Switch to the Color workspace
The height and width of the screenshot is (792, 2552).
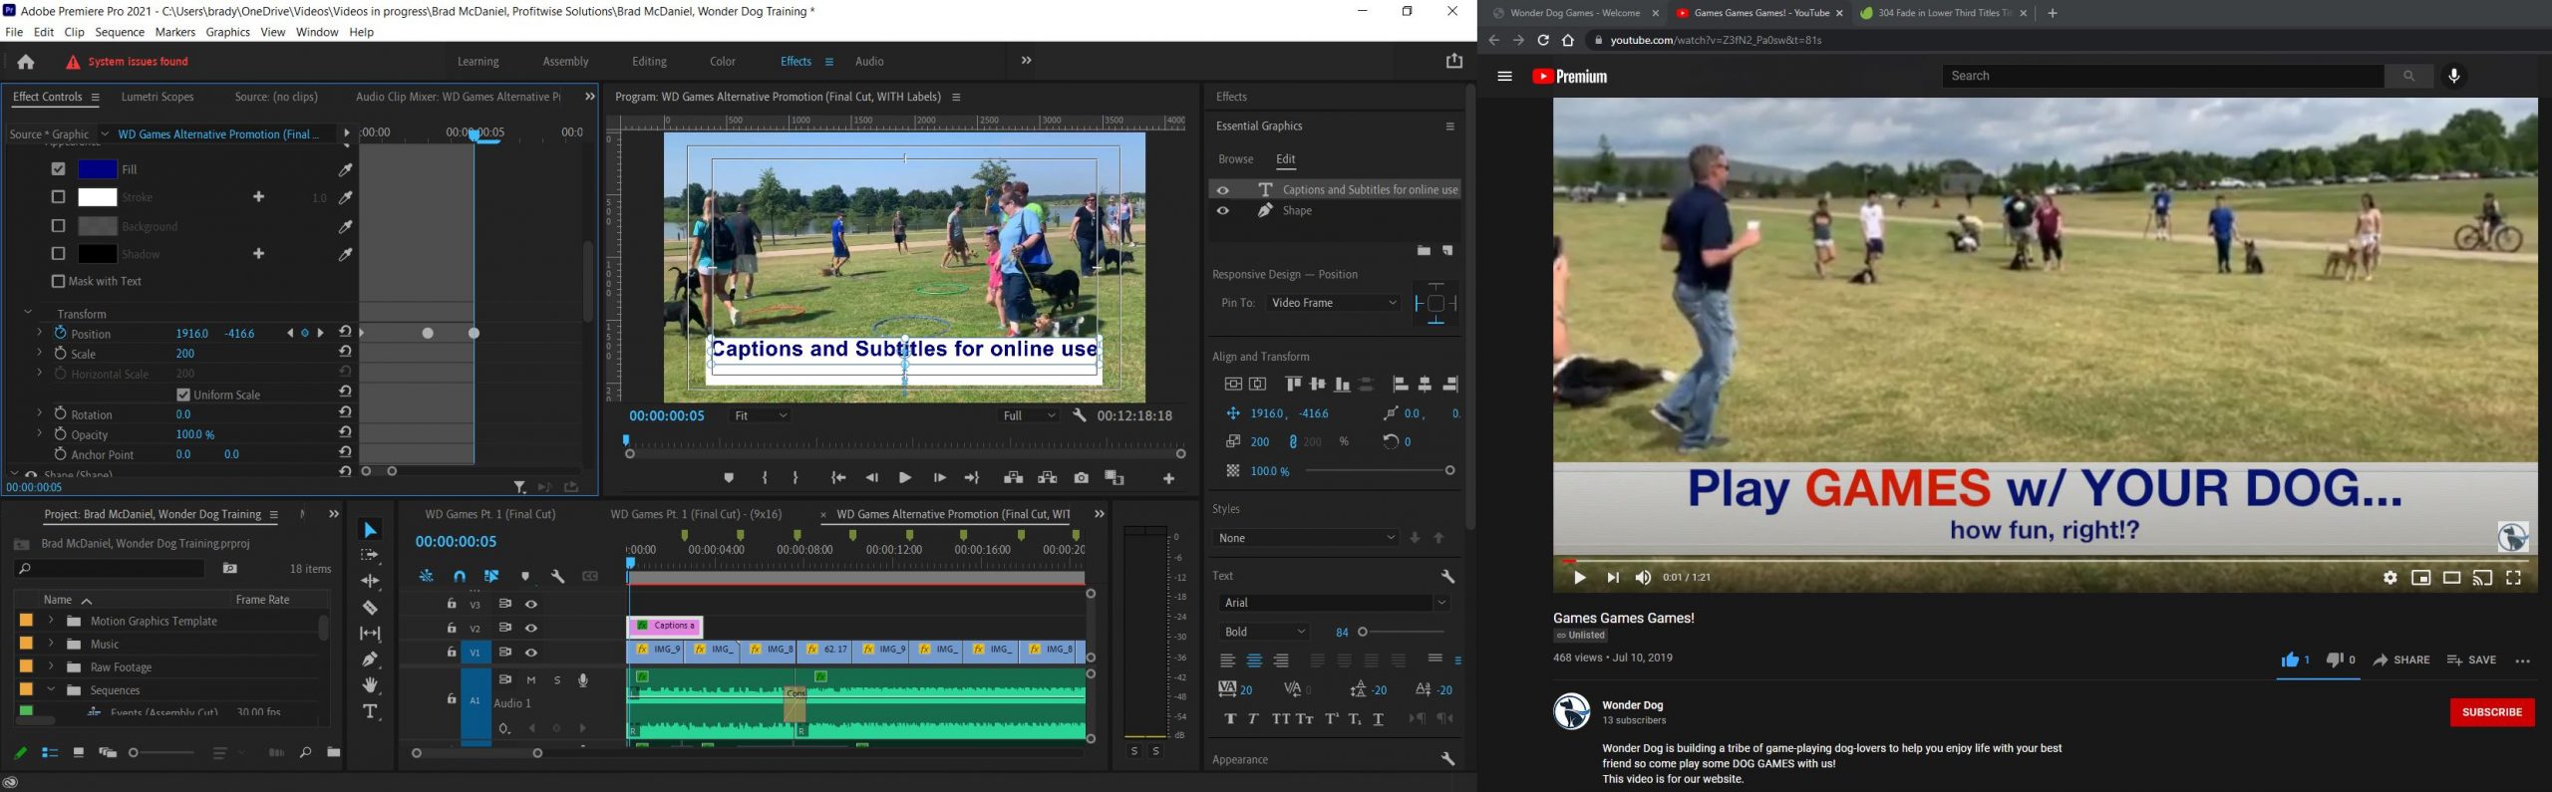tap(723, 62)
